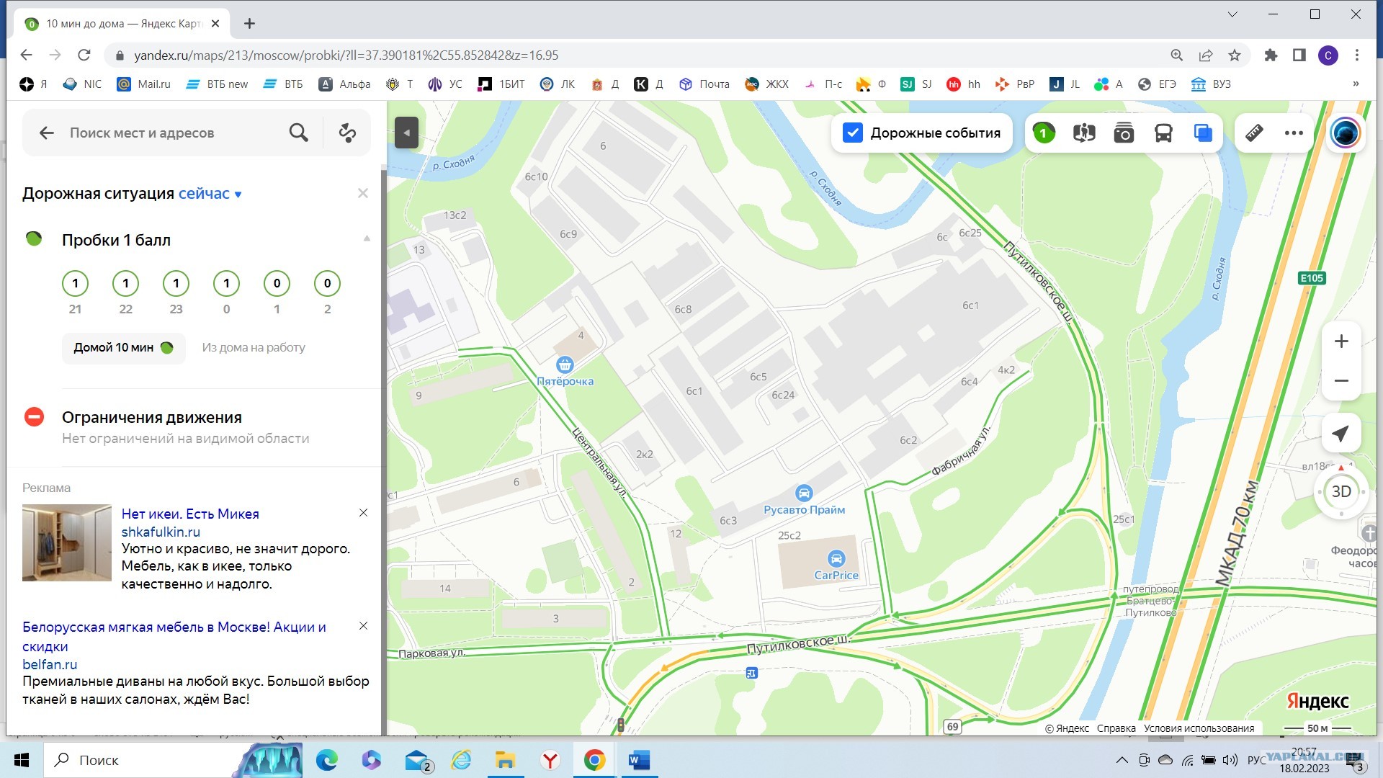This screenshot has width=1383, height=778.
Task: Click the Домой 10 мин route button
Action: point(123,347)
